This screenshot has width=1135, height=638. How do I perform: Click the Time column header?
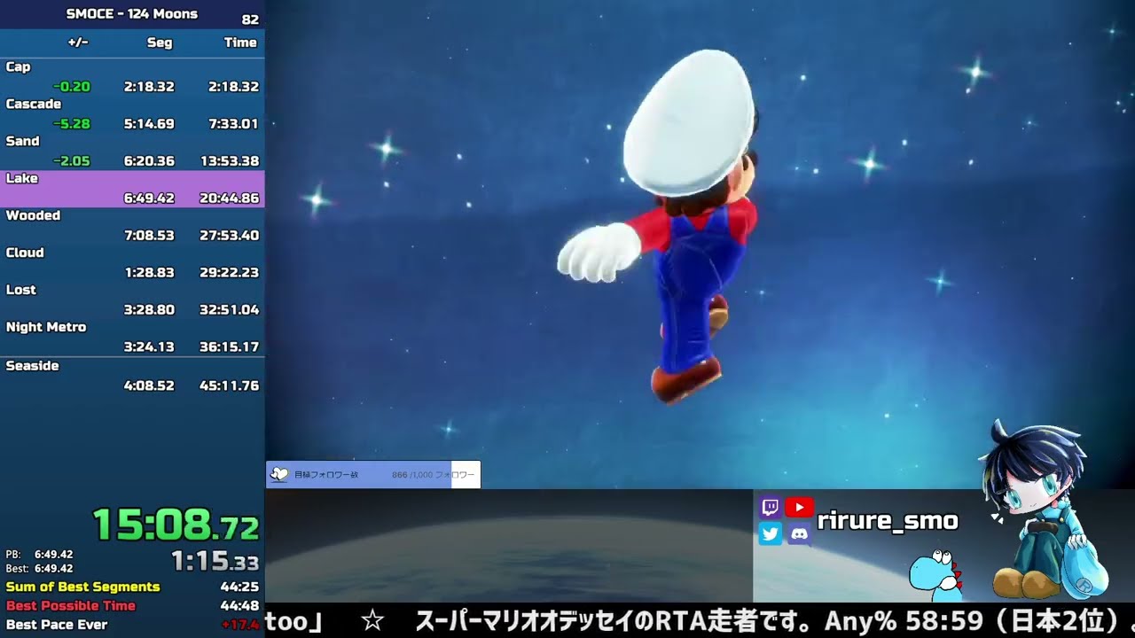[x=240, y=43]
